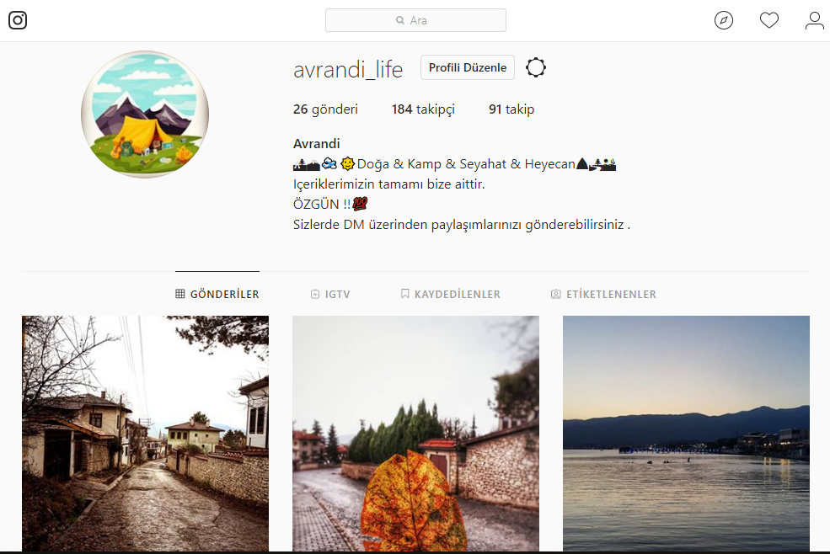Viewport: 830px width, 554px height.
Task: Switch to the GÖNDERİLER tab
Action: click(217, 294)
